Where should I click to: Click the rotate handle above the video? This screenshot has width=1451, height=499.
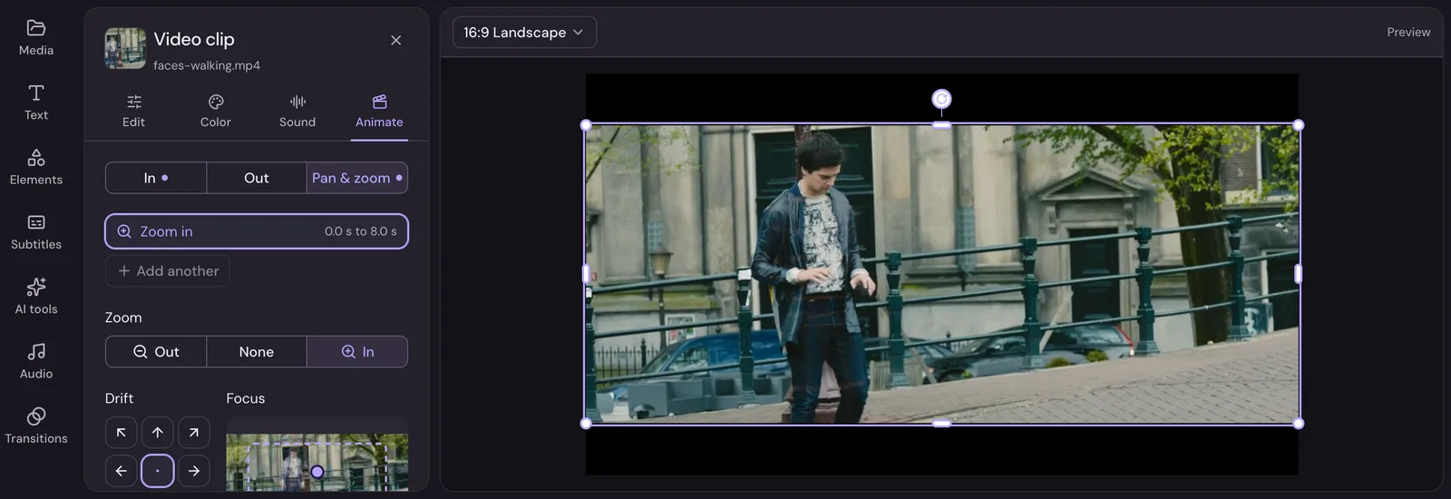[941, 98]
